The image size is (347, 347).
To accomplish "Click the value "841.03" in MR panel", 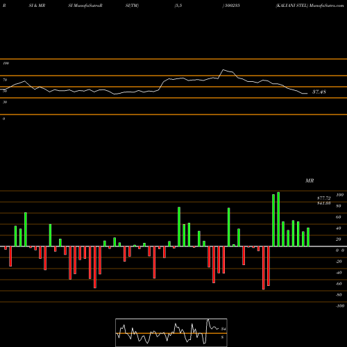I will (x=324, y=203).
